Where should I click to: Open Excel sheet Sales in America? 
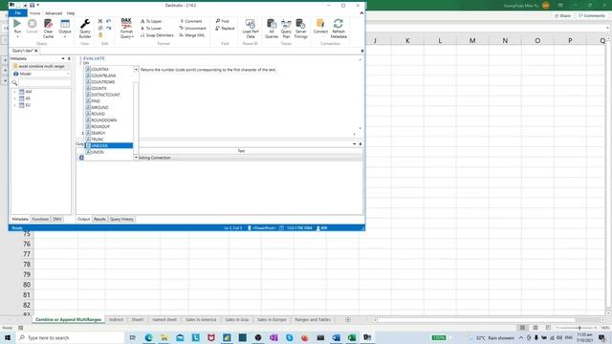click(201, 319)
